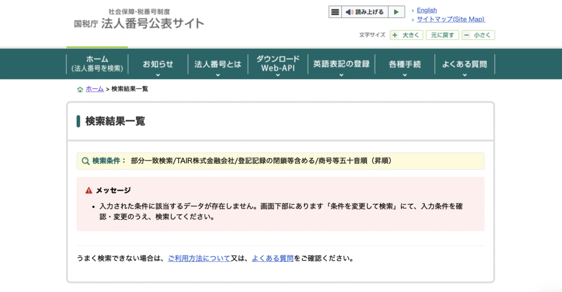The width and height of the screenshot is (562, 292).
Task: Enlarge text with the 大きく button
Action: tap(407, 35)
